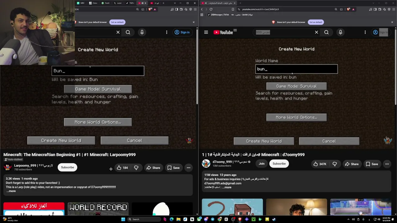Screen dimensions: 397x223
Task: Share the d7oomy999 video
Action: [352, 164]
